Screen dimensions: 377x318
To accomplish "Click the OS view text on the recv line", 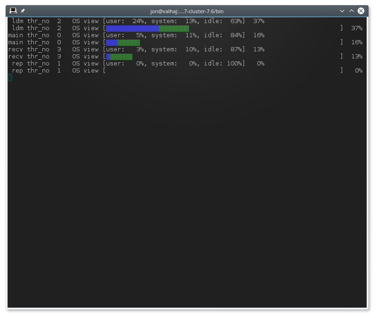I will [85, 49].
